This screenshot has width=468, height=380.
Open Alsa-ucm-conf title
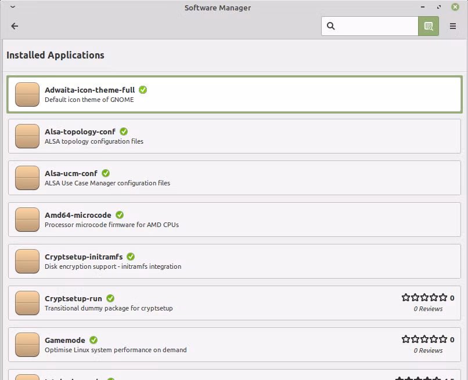71,173
